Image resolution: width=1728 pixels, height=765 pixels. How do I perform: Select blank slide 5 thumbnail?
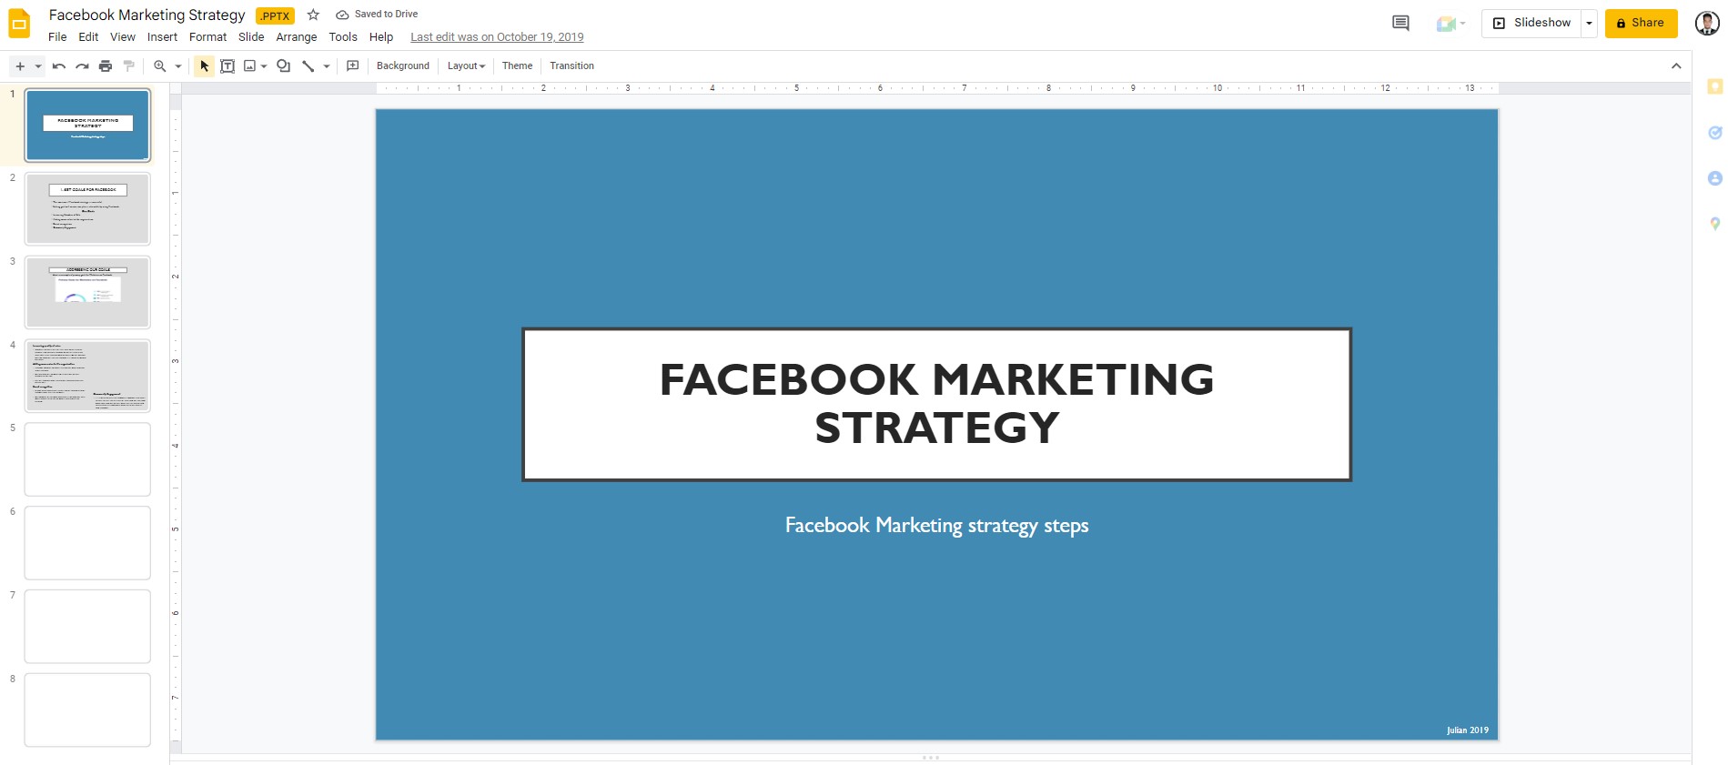[x=87, y=459]
